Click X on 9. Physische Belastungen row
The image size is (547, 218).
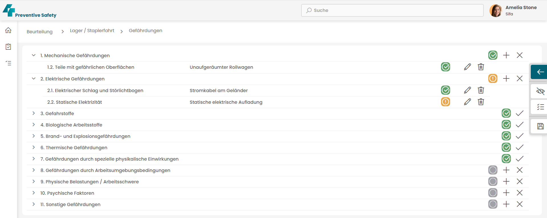(x=520, y=181)
